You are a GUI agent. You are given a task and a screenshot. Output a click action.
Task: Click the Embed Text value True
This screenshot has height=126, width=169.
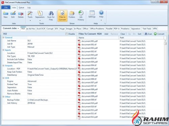pos(30,84)
